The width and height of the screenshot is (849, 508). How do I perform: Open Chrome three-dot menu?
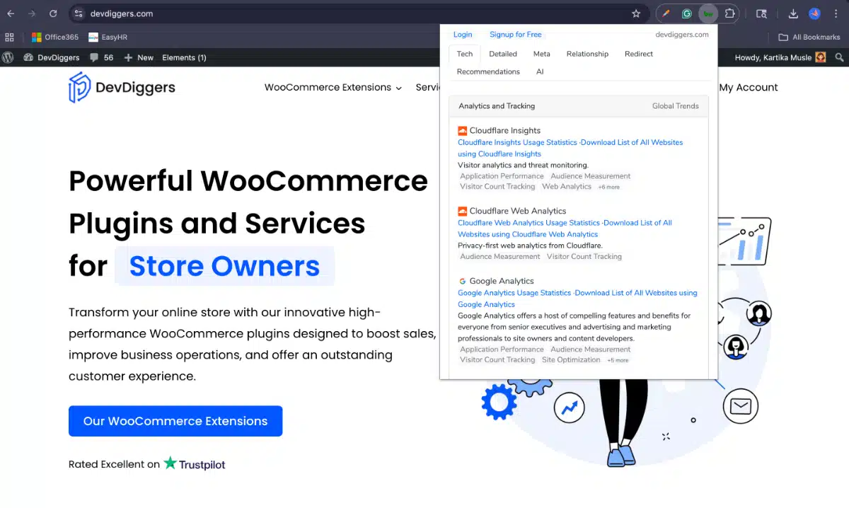click(x=836, y=13)
